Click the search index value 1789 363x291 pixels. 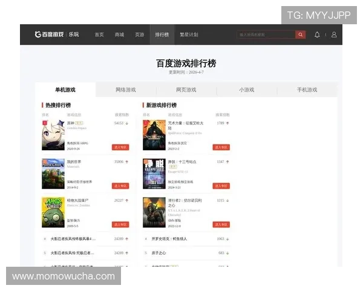point(221,123)
